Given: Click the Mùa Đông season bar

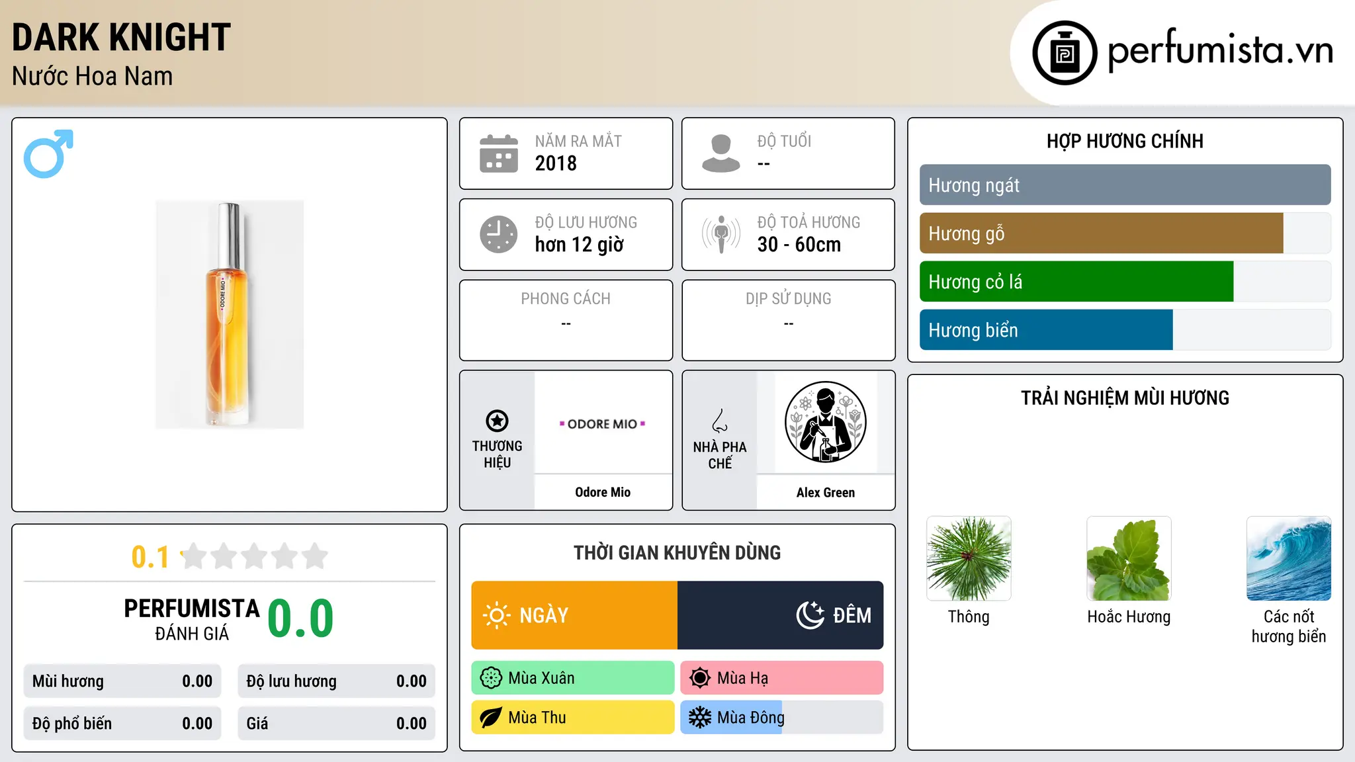Looking at the screenshot, I should [782, 718].
